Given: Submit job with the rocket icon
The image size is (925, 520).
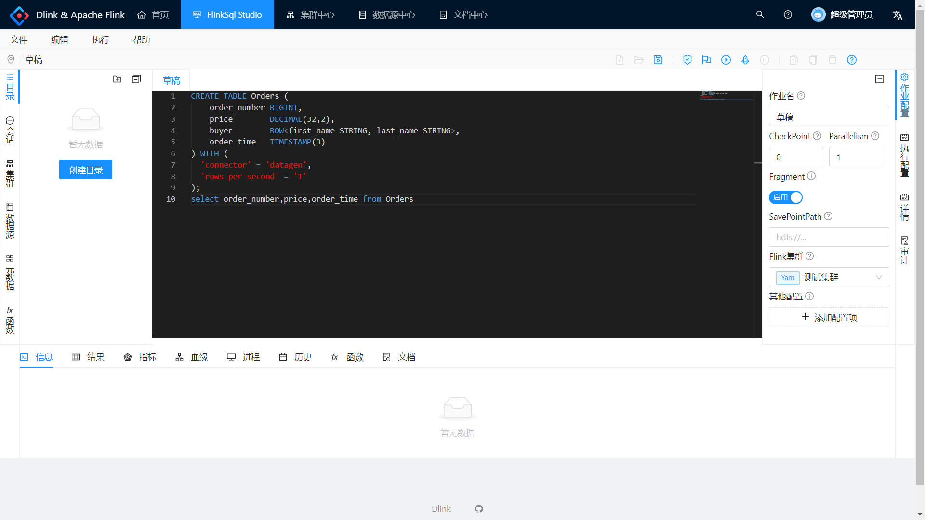Looking at the screenshot, I should 745,60.
